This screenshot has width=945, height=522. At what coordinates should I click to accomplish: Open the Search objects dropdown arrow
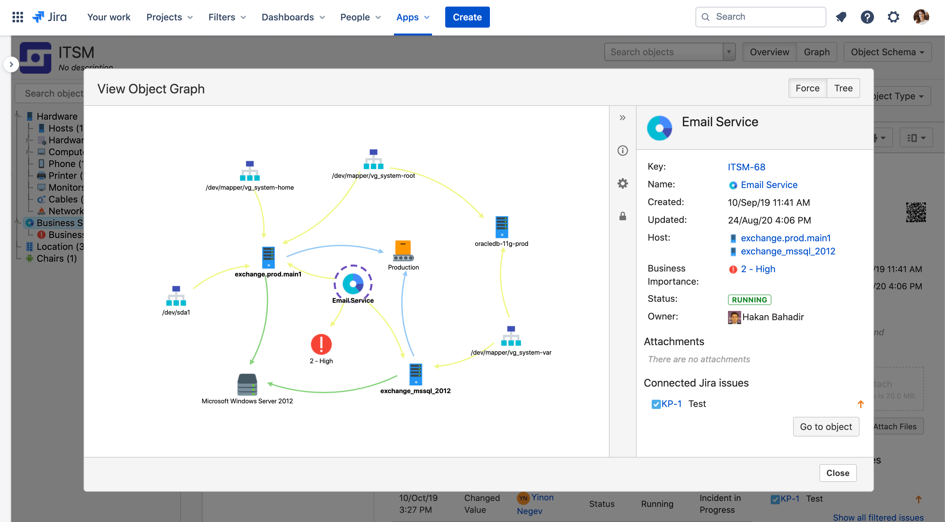click(729, 52)
